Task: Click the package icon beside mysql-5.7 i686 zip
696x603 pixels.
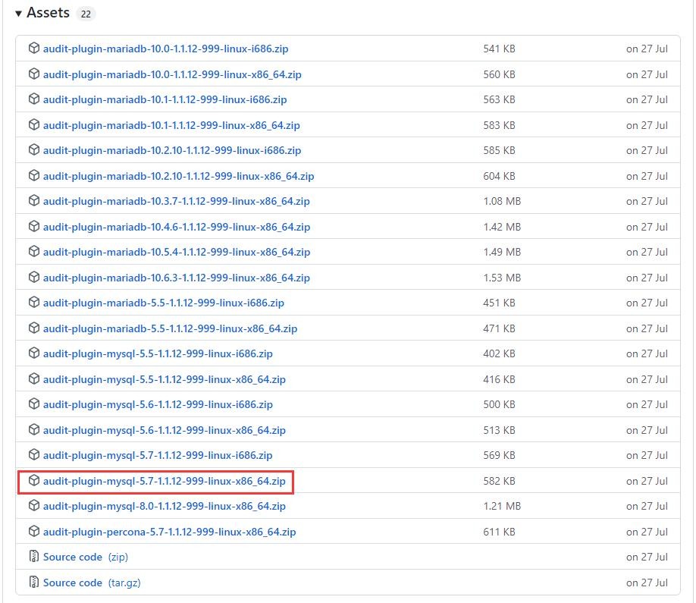Action: point(34,454)
